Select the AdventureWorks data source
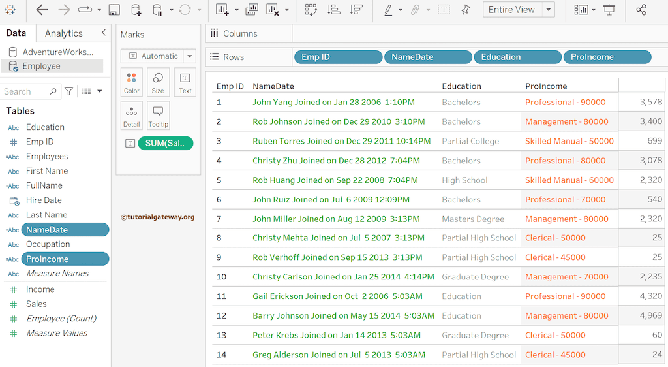The height and width of the screenshot is (367, 668). pos(57,52)
